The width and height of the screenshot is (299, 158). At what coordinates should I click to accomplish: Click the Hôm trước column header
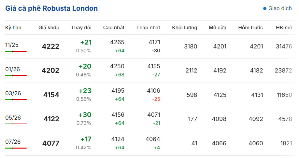(x=250, y=28)
